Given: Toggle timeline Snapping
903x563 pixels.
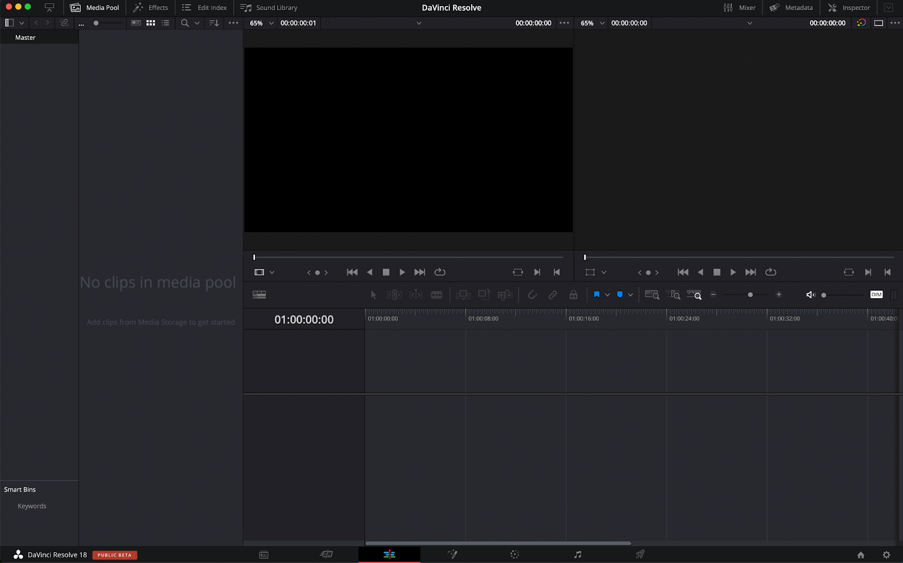Looking at the screenshot, I should click(x=532, y=294).
